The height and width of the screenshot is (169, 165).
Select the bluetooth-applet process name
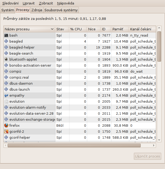coord(23,59)
